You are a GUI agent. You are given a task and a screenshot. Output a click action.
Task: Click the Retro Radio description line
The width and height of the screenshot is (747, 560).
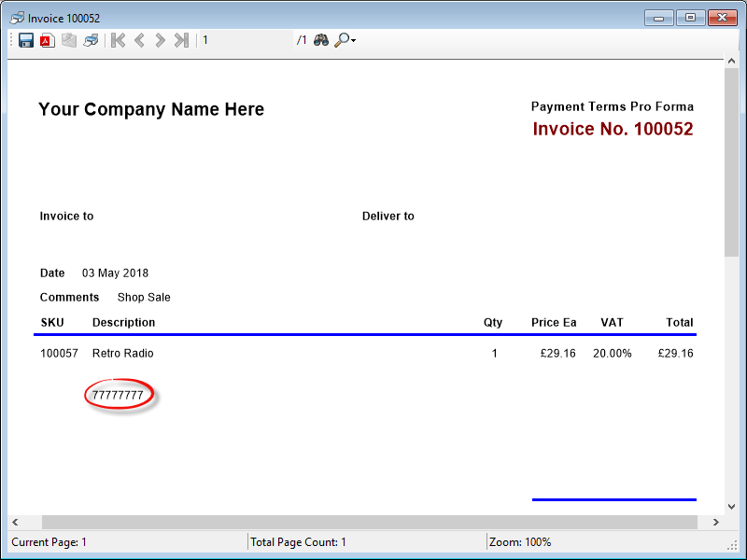click(122, 354)
